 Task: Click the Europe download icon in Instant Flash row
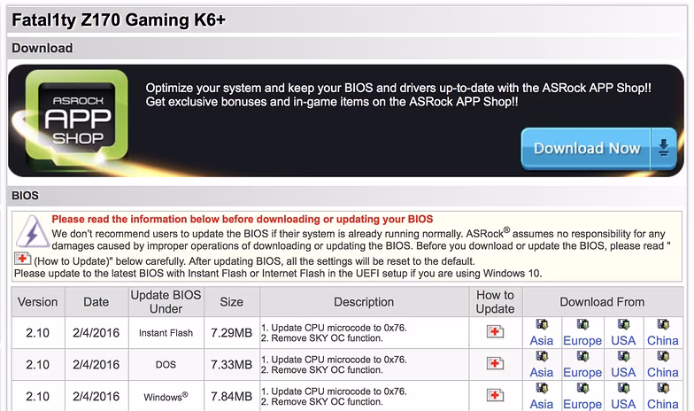point(582,324)
